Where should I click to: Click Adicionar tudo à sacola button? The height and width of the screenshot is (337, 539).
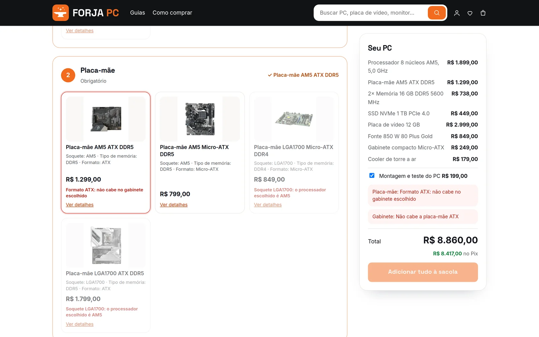pyautogui.click(x=423, y=272)
